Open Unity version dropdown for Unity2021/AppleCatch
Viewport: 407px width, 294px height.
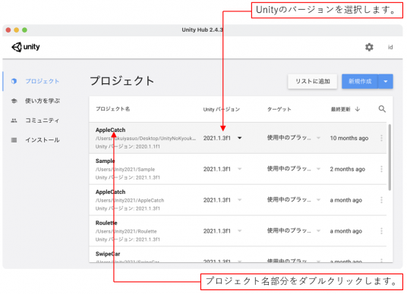click(240, 200)
